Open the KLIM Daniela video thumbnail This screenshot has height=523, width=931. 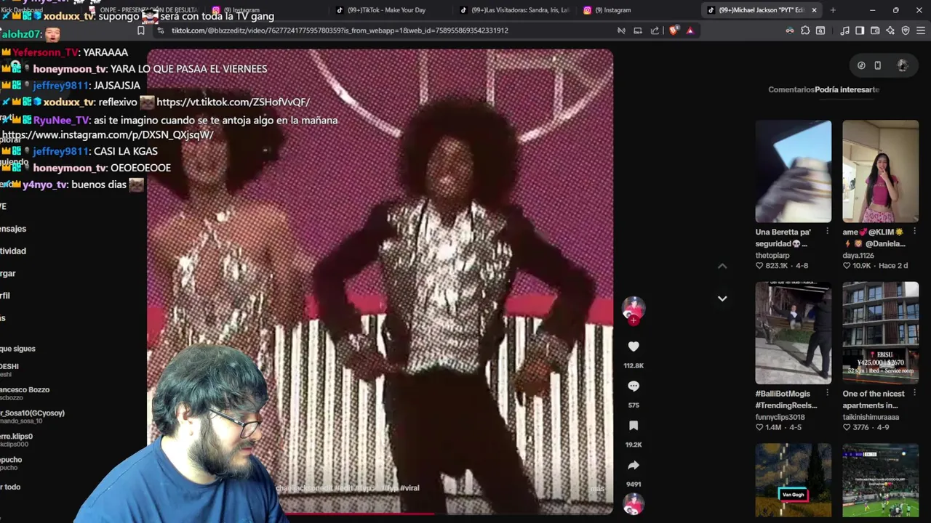pos(880,171)
